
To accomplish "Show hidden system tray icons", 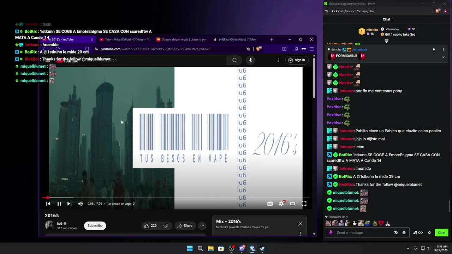I will (x=408, y=248).
